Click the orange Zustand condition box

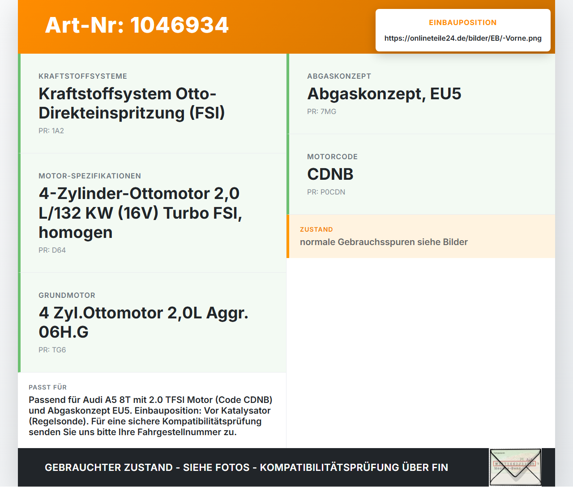point(421,236)
